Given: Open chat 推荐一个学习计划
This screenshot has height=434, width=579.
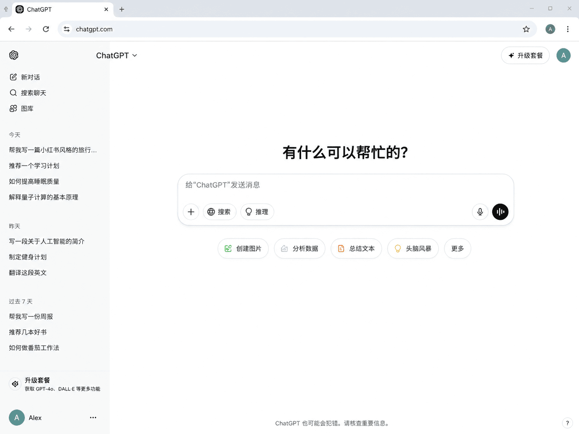Looking at the screenshot, I should 34,165.
